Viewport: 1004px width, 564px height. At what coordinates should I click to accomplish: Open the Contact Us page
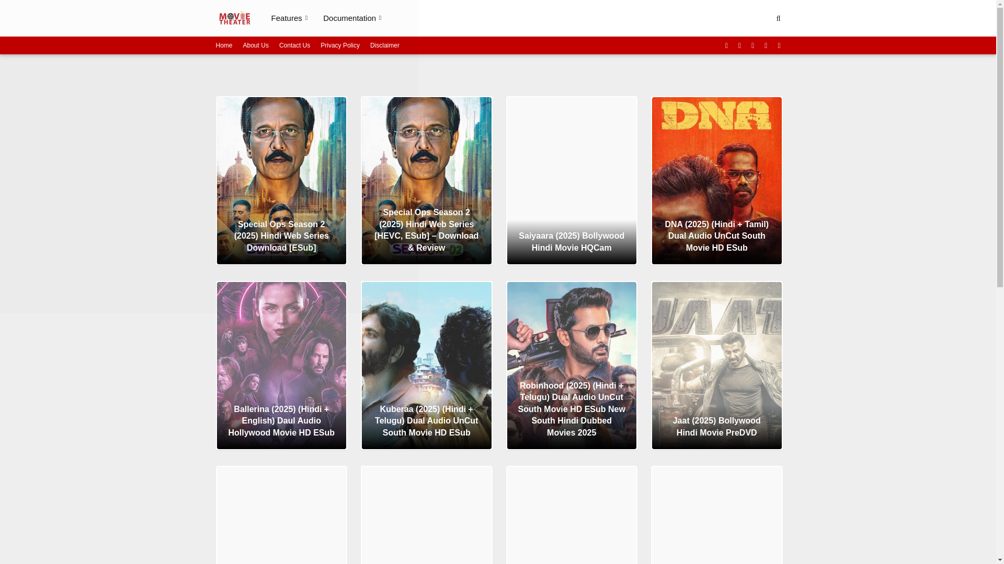pos(294,45)
